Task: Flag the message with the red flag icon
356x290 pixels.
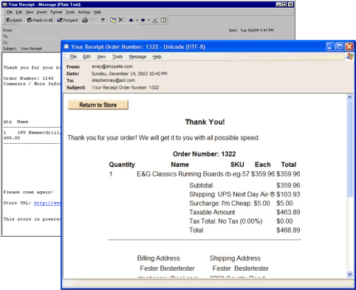Action: [x=103, y=20]
